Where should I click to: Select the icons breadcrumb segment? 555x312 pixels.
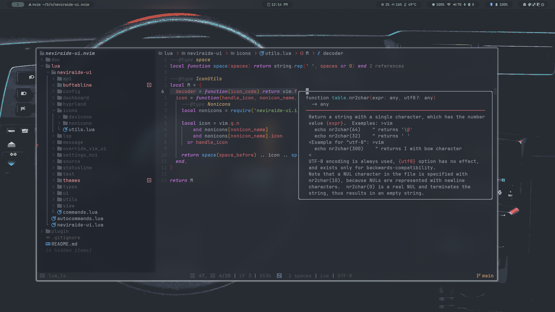(x=243, y=53)
